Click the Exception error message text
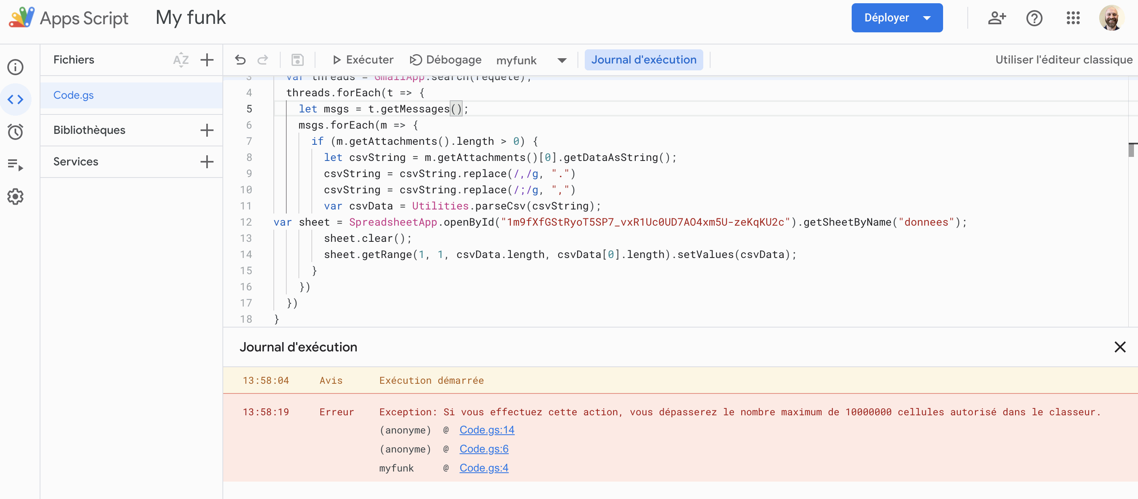Screen dimensions: 1138x499 [x=740, y=412]
